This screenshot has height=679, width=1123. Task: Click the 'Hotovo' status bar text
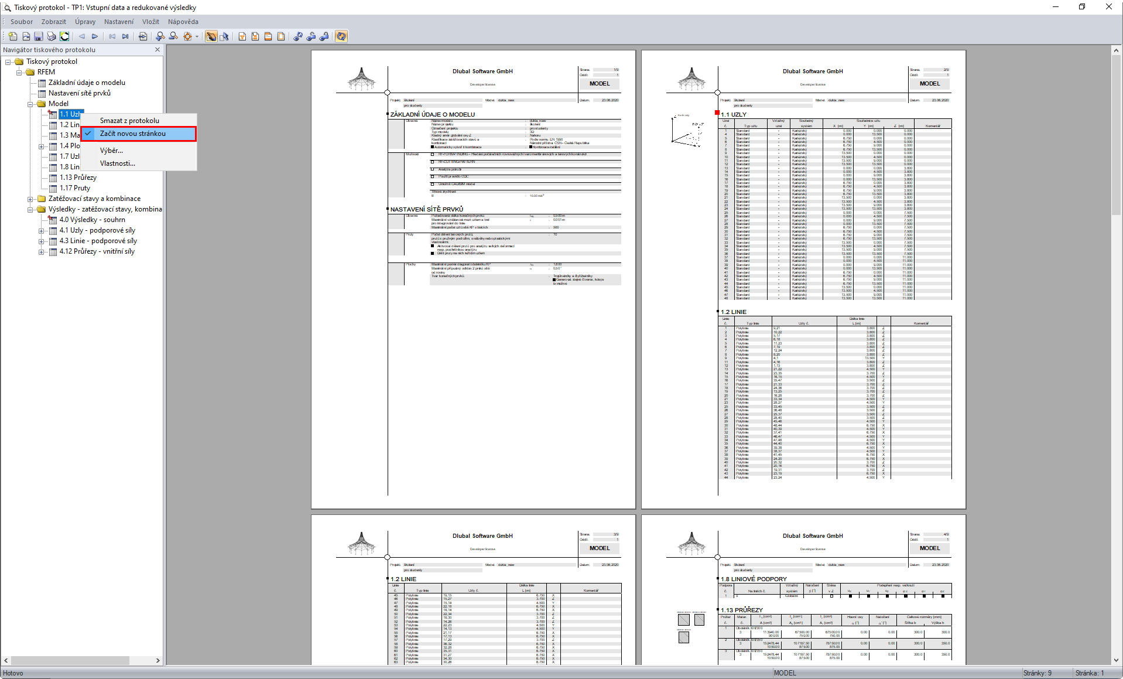tap(13, 673)
